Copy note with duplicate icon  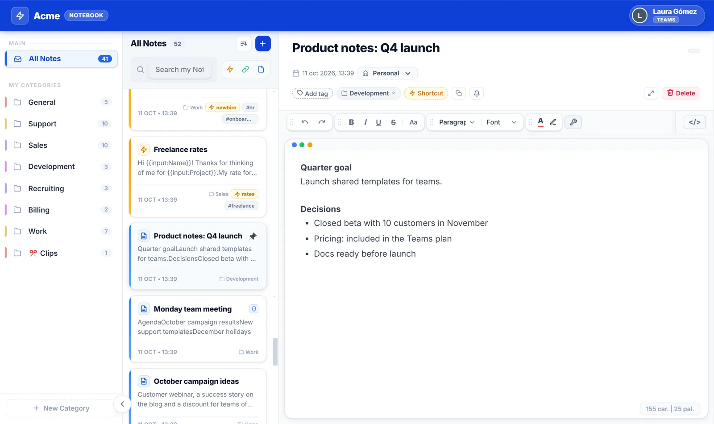click(x=459, y=93)
